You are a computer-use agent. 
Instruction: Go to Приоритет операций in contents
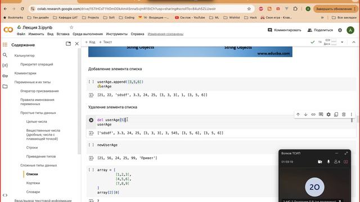coord(37,65)
